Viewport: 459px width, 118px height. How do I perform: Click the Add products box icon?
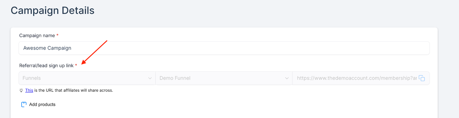point(24,105)
